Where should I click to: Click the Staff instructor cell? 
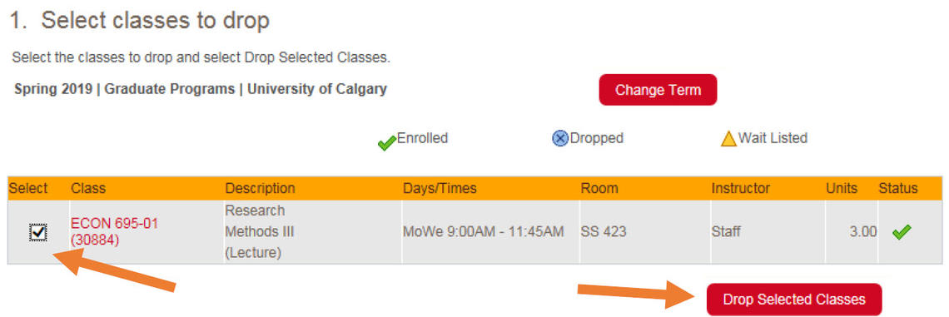(768, 232)
